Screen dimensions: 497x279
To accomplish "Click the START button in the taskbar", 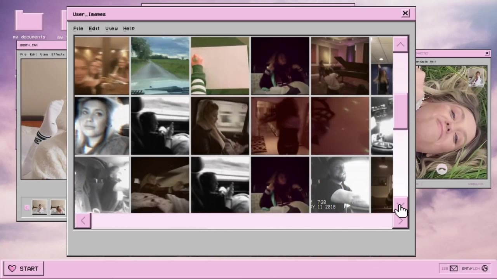I will 24,269.
